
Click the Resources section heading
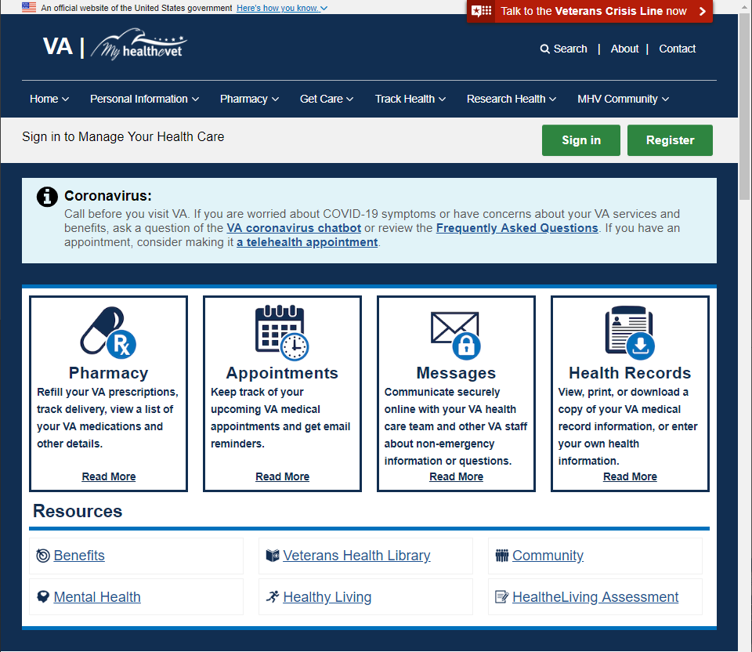click(x=78, y=512)
